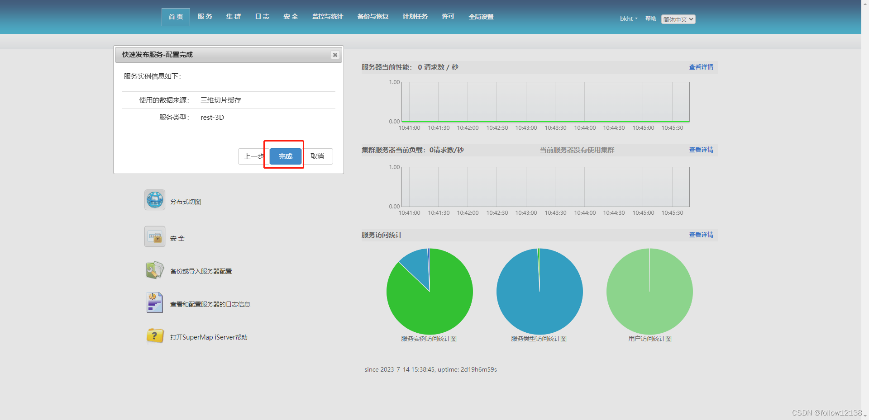The image size is (869, 420).
Task: Close the 快速发布服务 dialog
Action: click(x=335, y=55)
